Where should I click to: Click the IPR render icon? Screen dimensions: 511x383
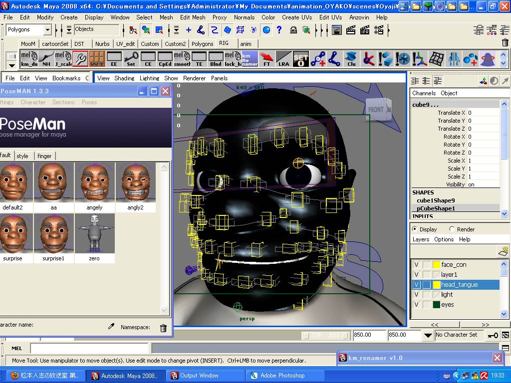[x=365, y=30]
